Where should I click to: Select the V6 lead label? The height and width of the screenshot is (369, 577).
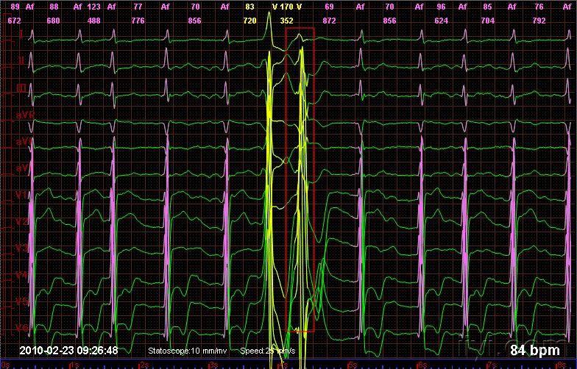point(21,328)
